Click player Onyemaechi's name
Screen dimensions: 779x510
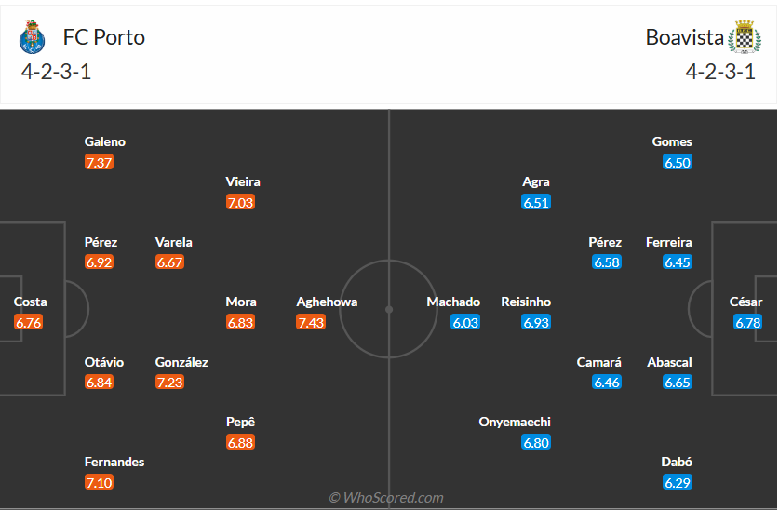515,422
